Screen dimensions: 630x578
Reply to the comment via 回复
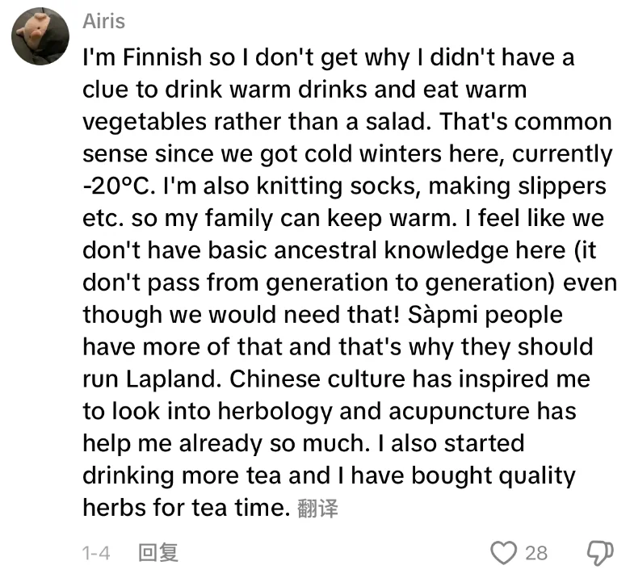pyautogui.click(x=157, y=552)
